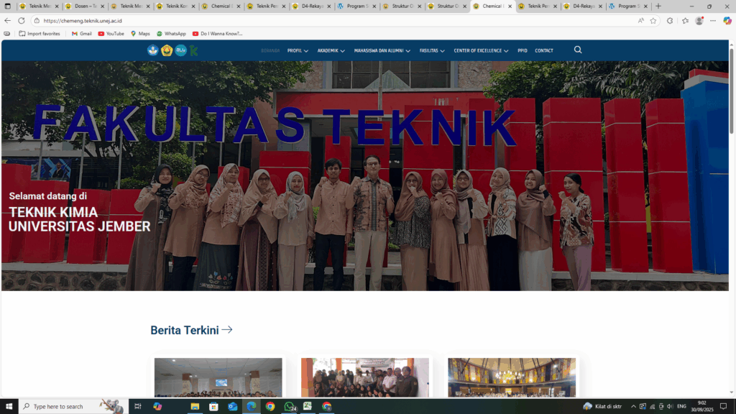Launch Excel from the taskbar
This screenshot has height=414, width=736.
308,406
